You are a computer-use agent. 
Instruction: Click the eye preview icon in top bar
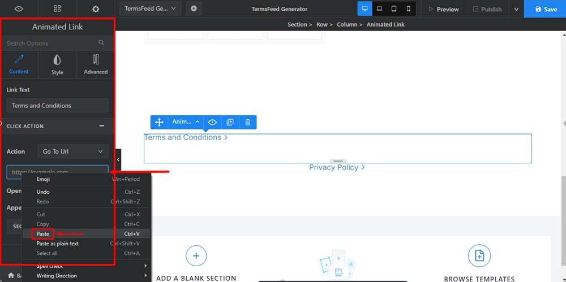(x=19, y=9)
